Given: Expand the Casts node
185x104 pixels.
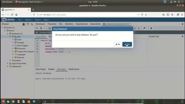Looking at the screenshot, I should tap(13, 40).
